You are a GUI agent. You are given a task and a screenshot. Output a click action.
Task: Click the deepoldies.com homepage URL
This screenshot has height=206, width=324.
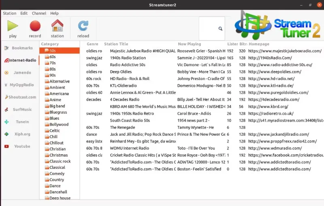click(275, 72)
